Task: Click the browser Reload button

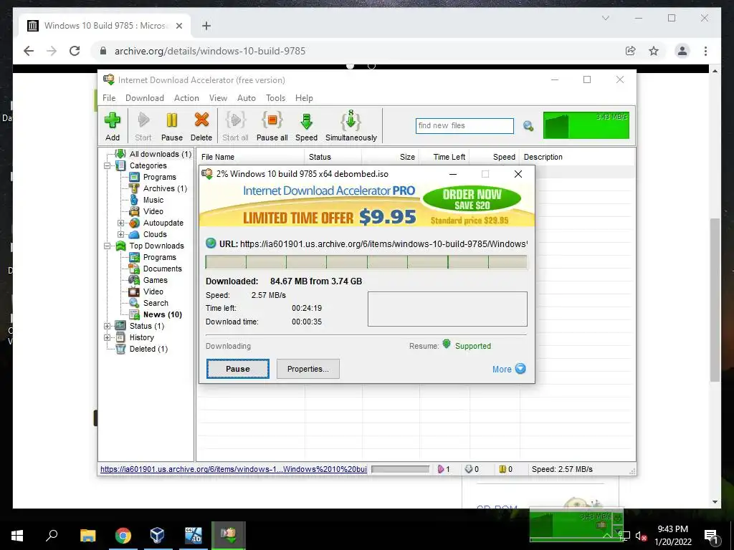Action: point(75,51)
